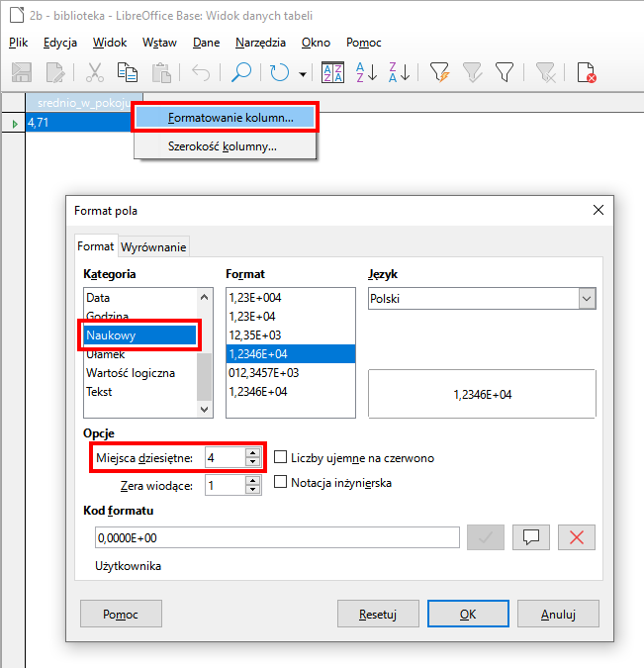Screen dimensions: 644x668
Task: Sort descending with Z-A arrow icon
Action: tap(399, 72)
